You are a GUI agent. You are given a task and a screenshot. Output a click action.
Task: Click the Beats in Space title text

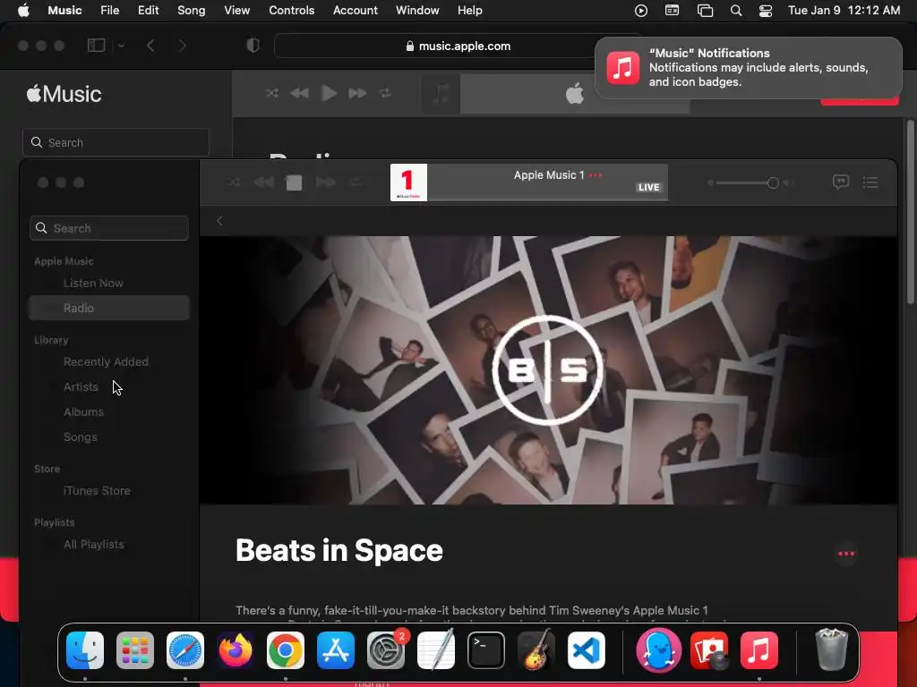(339, 550)
